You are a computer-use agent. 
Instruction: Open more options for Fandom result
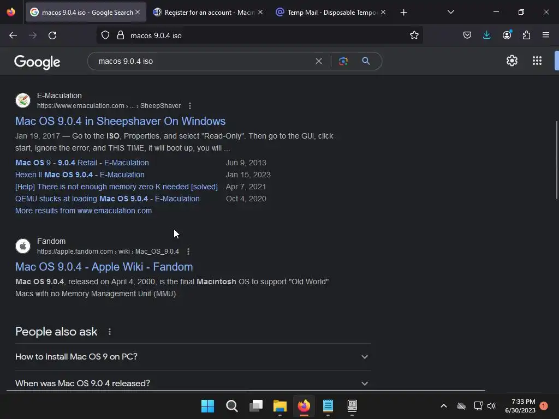(x=188, y=252)
